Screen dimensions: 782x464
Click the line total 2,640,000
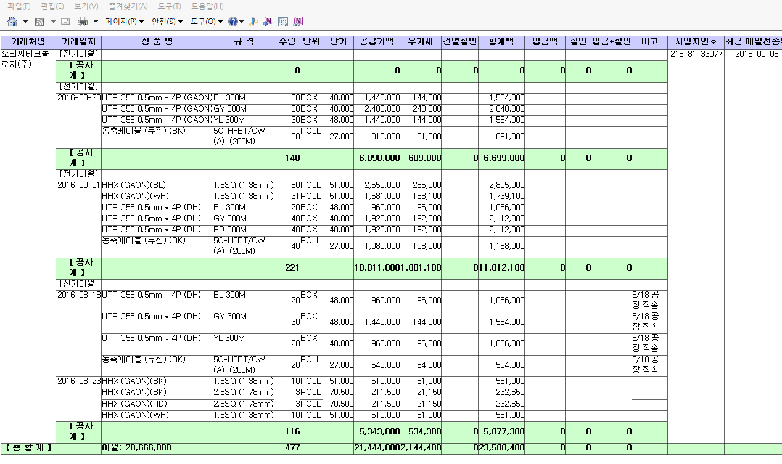(x=506, y=109)
